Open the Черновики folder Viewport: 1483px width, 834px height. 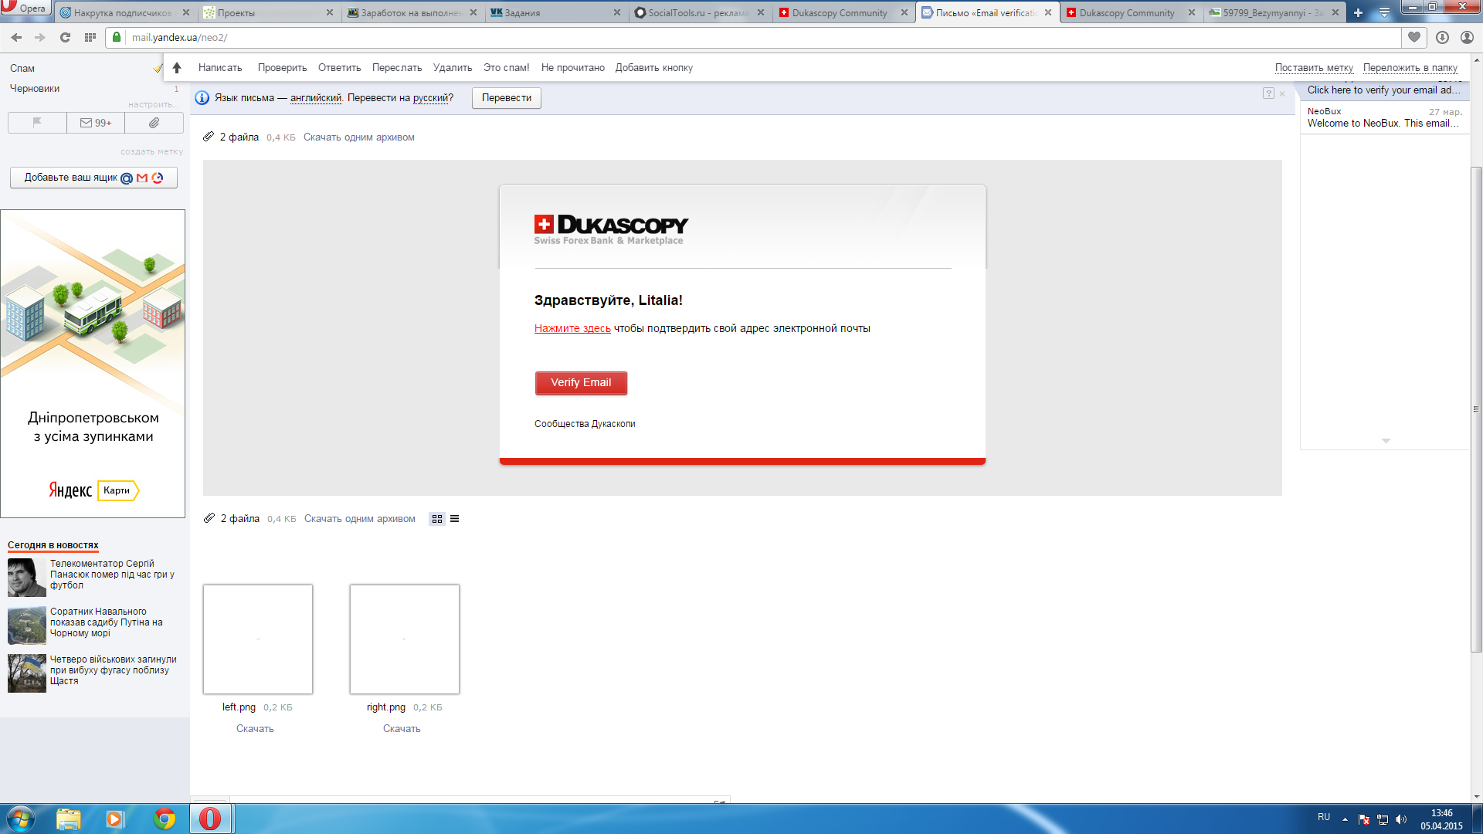35,89
